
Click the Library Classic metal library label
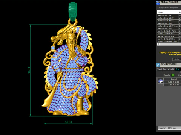(x=168, y=7)
